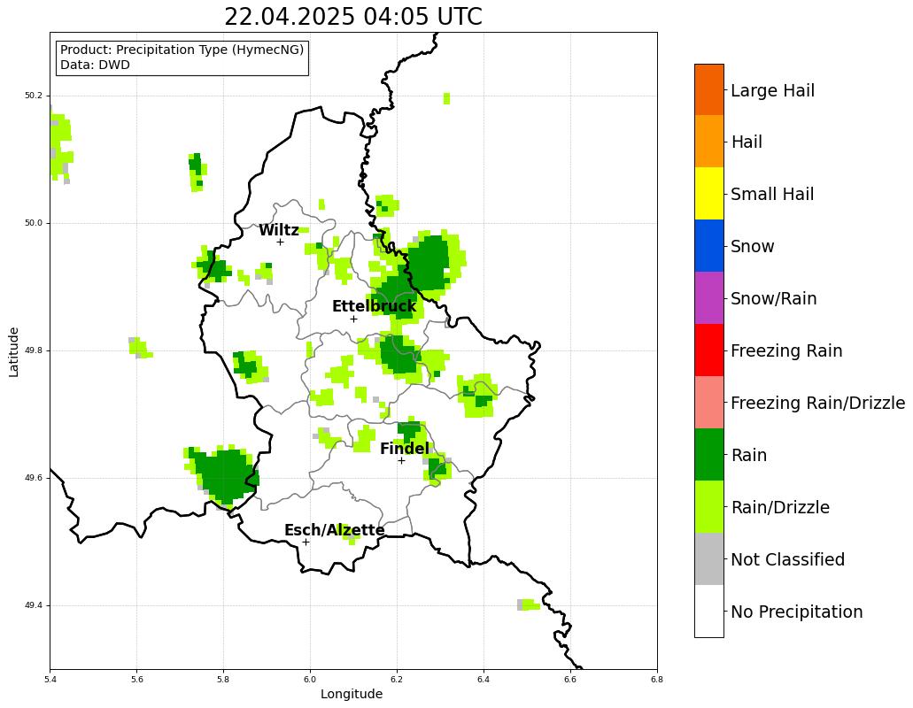The width and height of the screenshot is (913, 708).
Task: Click the 5.8 longitude tick label
Action: pyautogui.click(x=223, y=679)
